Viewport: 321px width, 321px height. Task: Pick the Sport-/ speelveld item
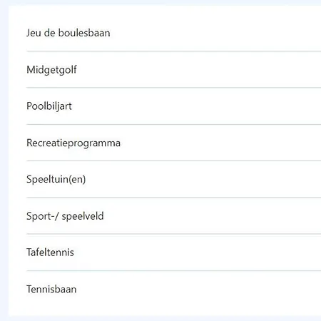[x=173, y=216]
